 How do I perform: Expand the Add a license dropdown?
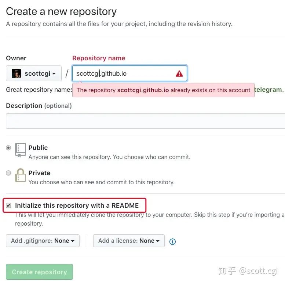click(129, 241)
